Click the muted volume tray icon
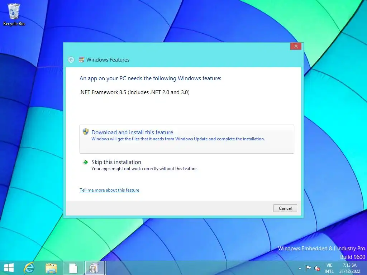 click(x=317, y=268)
